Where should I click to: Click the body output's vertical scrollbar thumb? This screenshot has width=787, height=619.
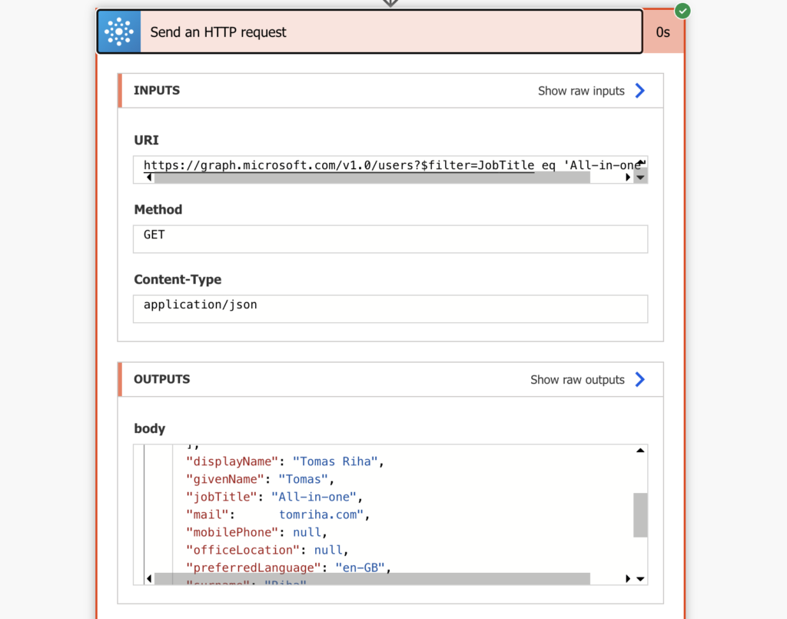640,515
